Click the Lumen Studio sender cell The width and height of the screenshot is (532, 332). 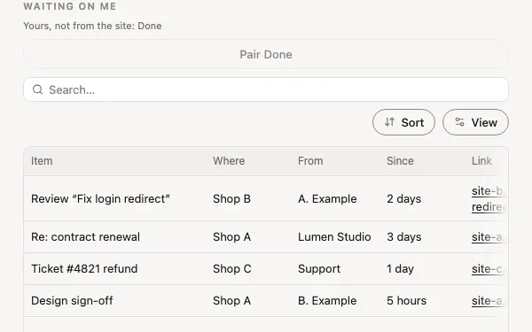334,237
